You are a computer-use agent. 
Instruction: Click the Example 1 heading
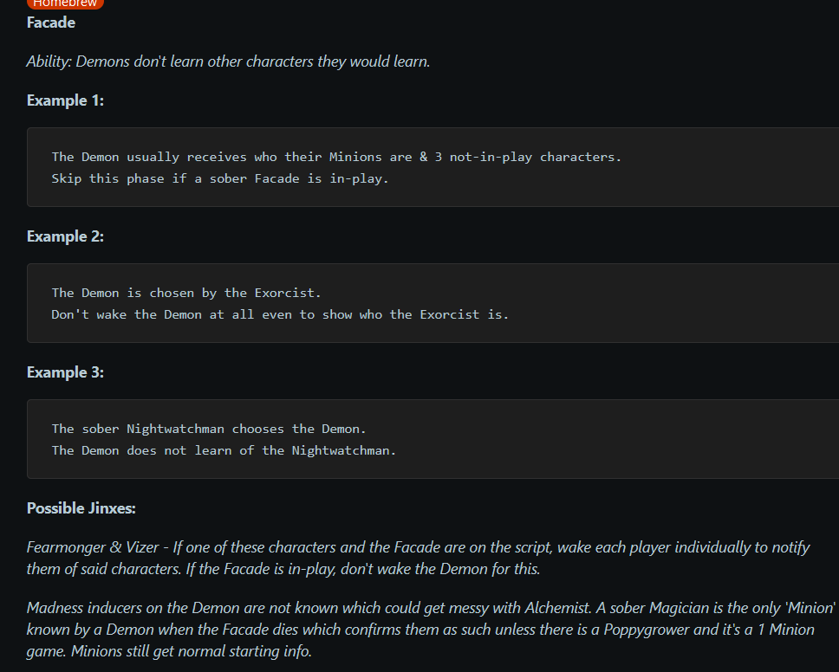[x=65, y=100]
